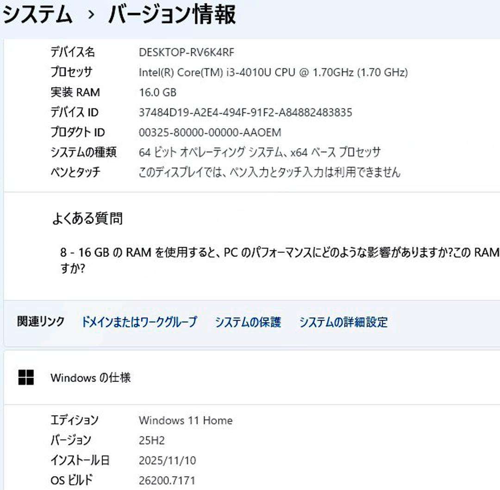Click the エディション value Windows 11 Home
This screenshot has height=490, width=500.
click(185, 421)
